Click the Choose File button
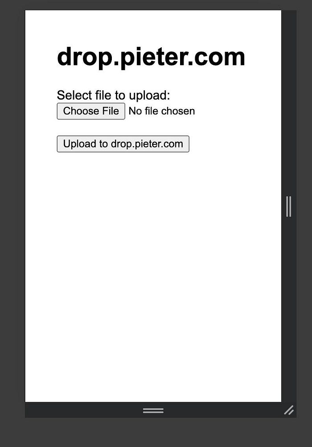312x447 pixels. tap(91, 111)
